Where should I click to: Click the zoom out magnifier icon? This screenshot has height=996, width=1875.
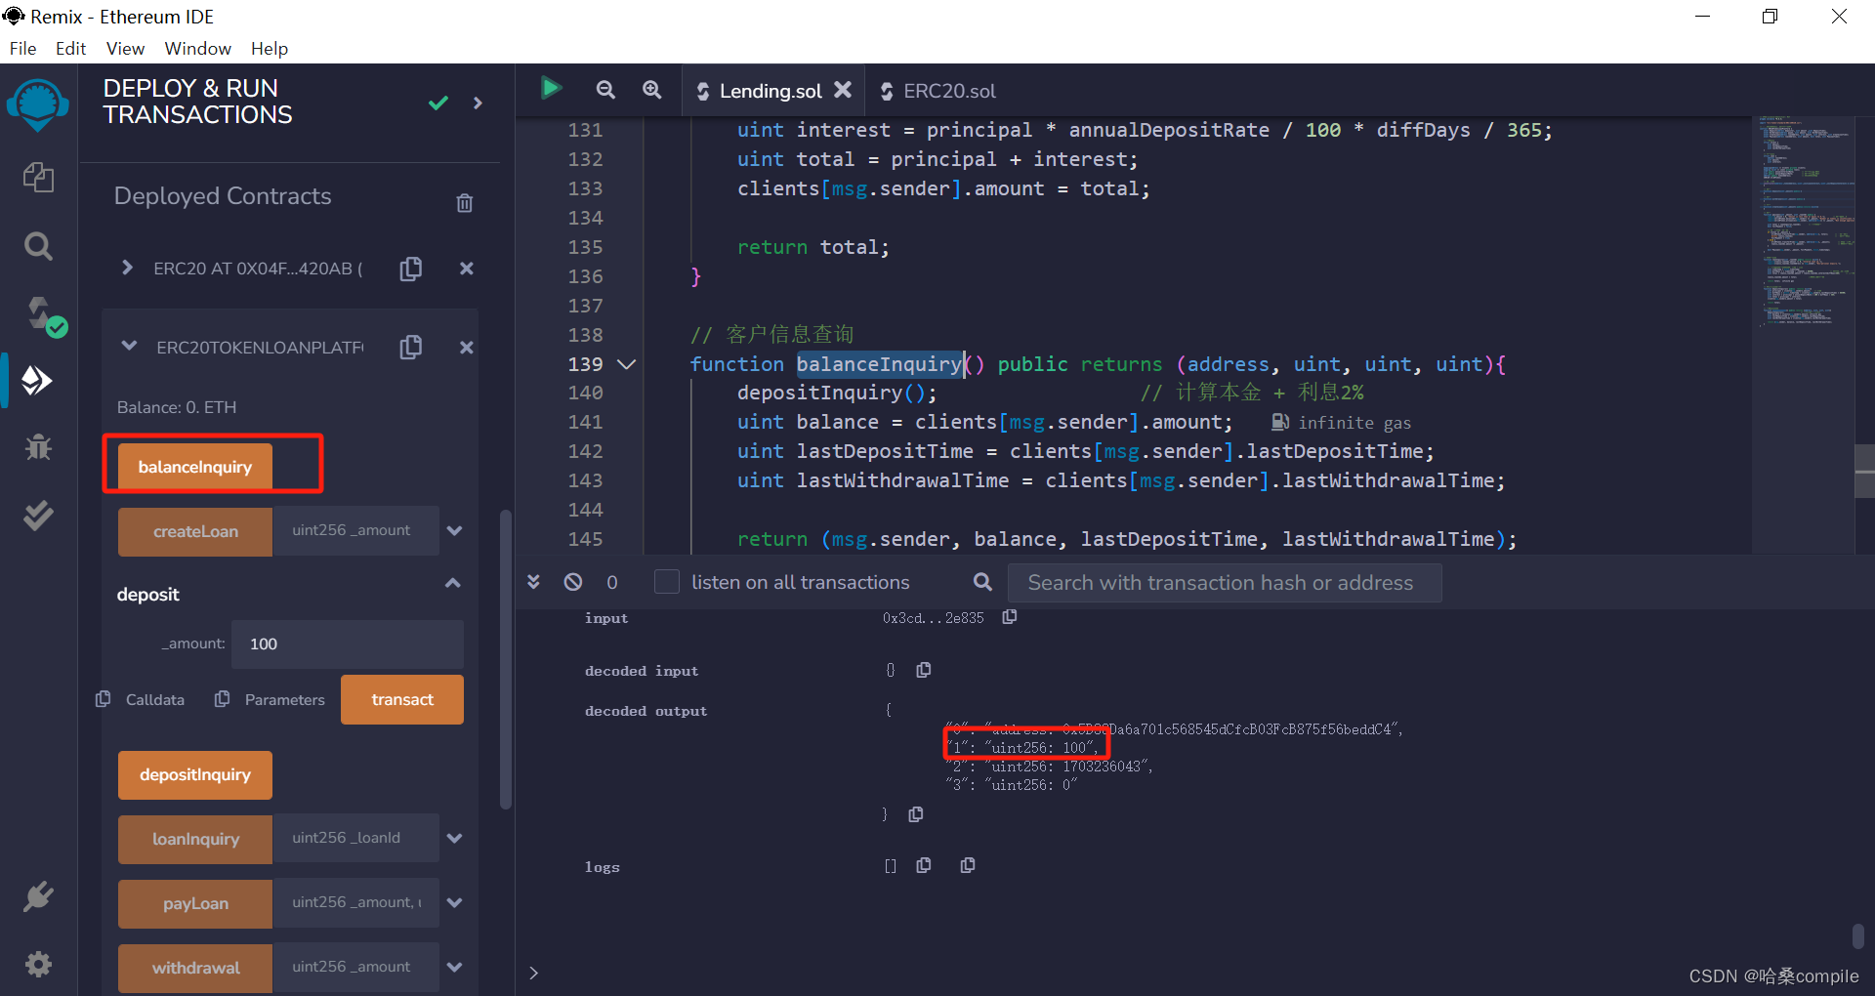click(x=605, y=90)
